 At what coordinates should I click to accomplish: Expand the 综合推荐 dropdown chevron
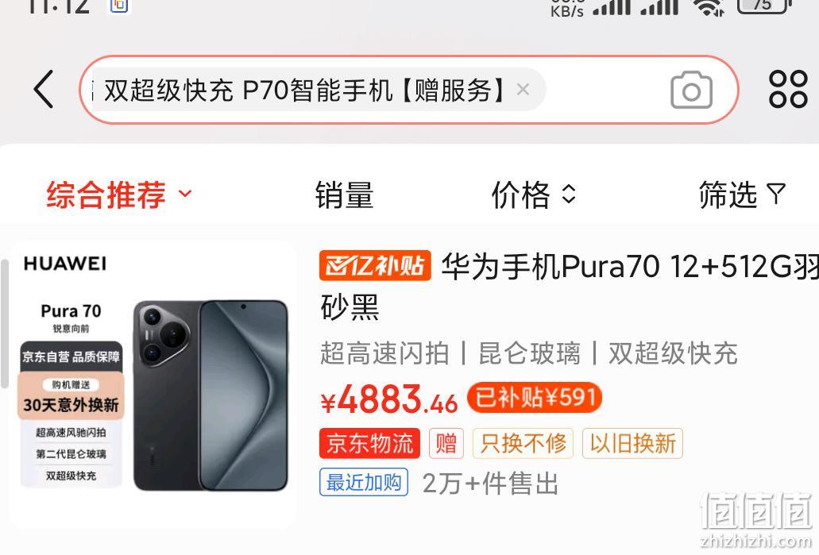[x=185, y=194]
